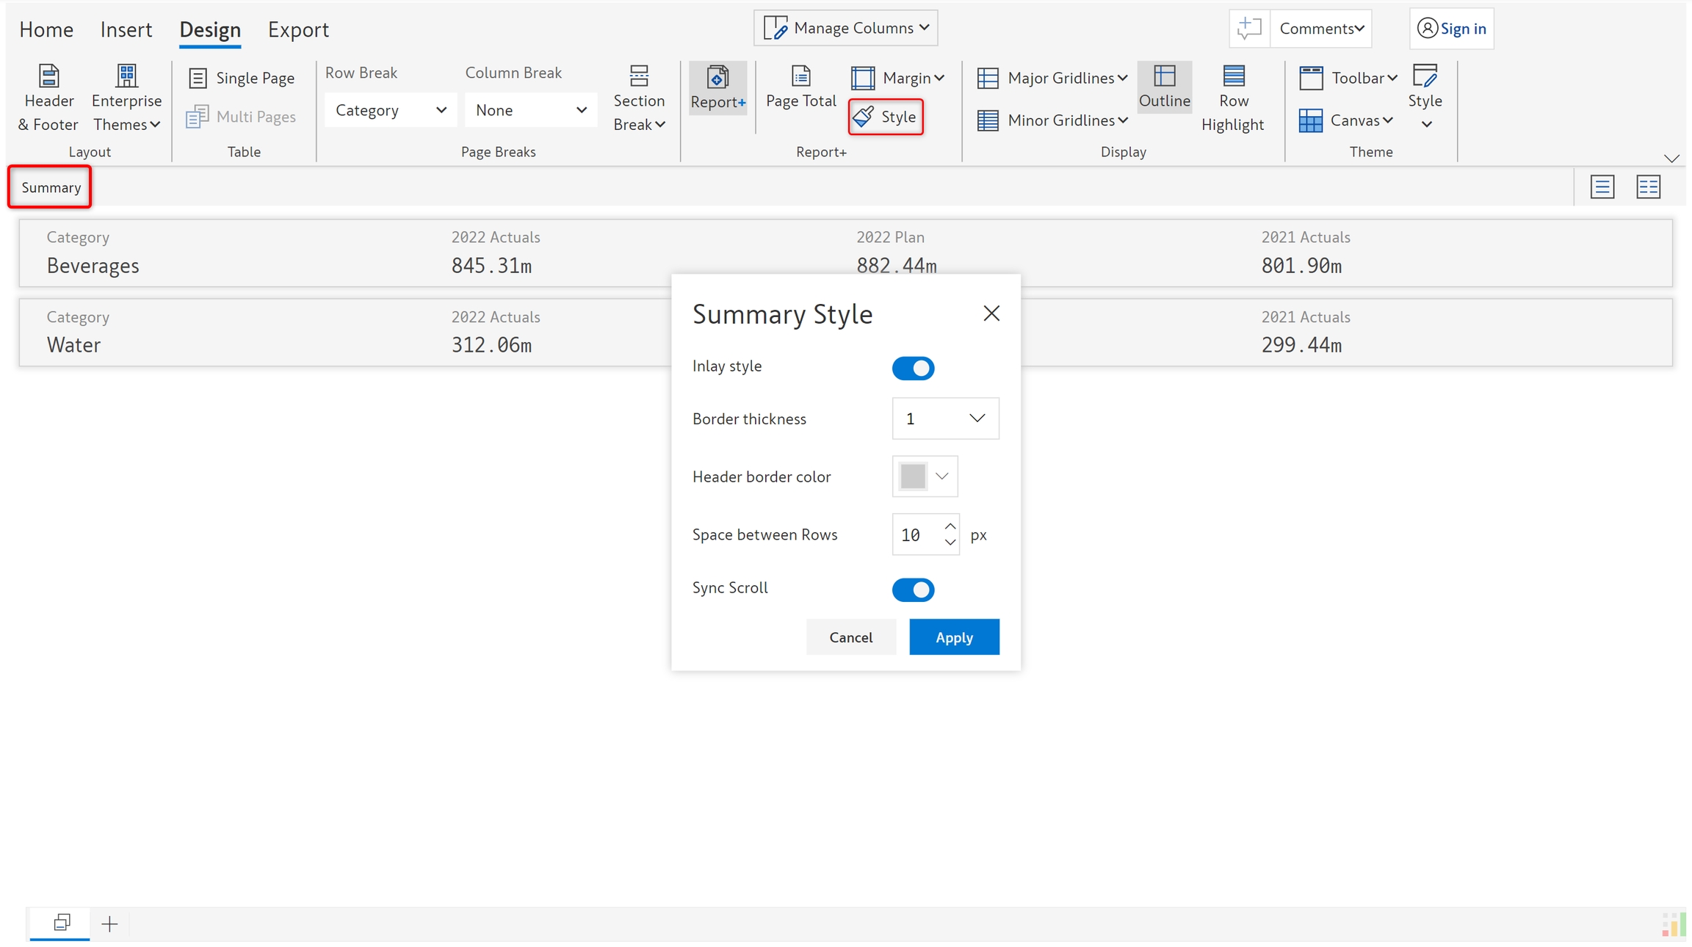Viewport: 1692px width, 947px height.
Task: Click the add comment icon
Action: [x=1248, y=29]
